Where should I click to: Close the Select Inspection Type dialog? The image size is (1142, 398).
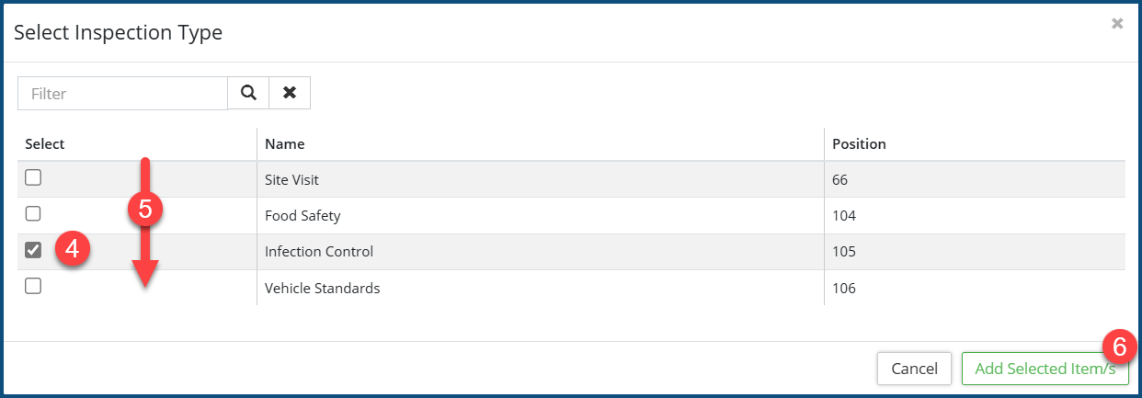[1116, 24]
